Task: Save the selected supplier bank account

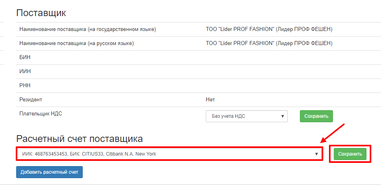Action: point(350,154)
